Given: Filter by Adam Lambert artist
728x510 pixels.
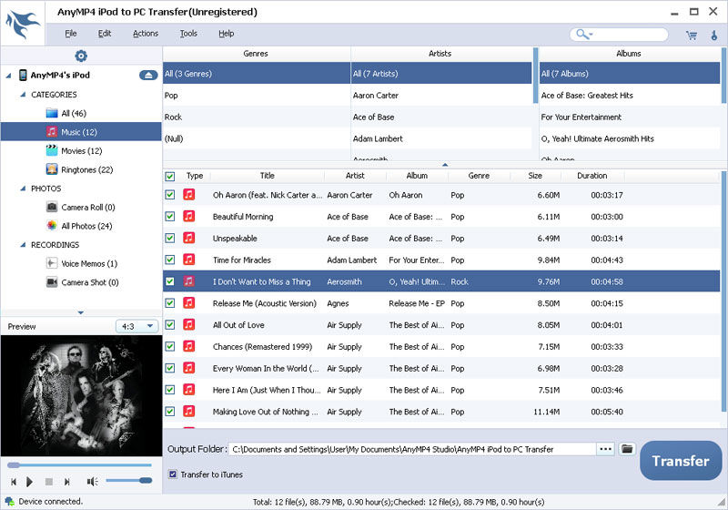Looking at the screenshot, I should pos(441,138).
